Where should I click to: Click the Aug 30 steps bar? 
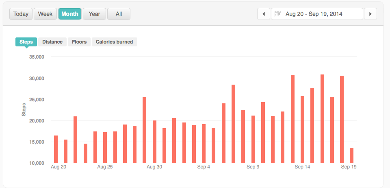tap(154, 142)
